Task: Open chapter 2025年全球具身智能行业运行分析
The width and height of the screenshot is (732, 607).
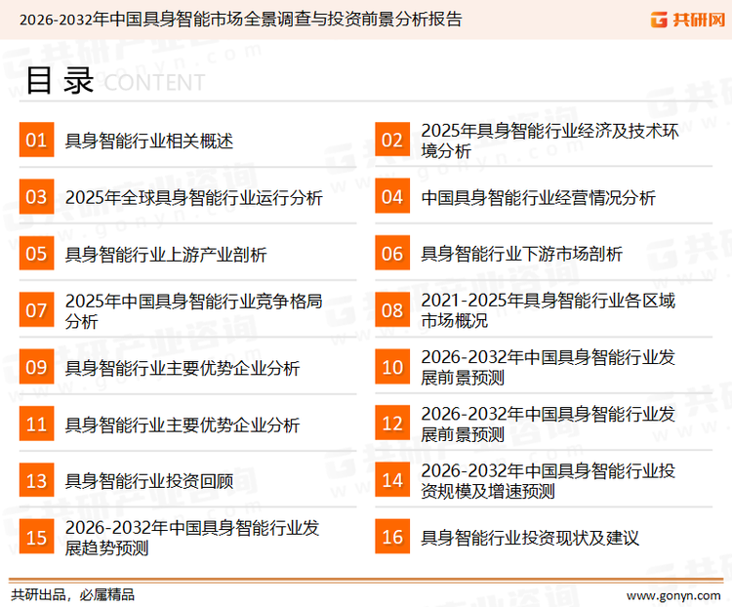Action: coord(193,198)
